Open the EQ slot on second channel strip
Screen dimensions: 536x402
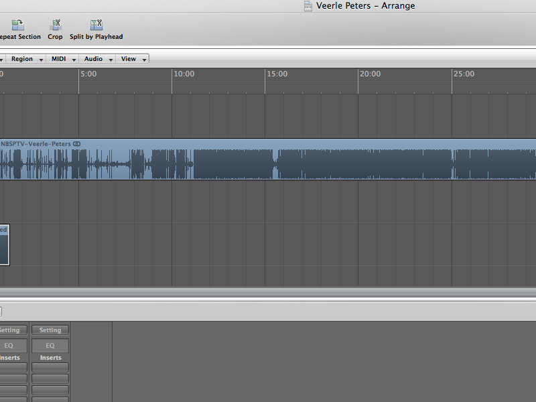click(50, 346)
